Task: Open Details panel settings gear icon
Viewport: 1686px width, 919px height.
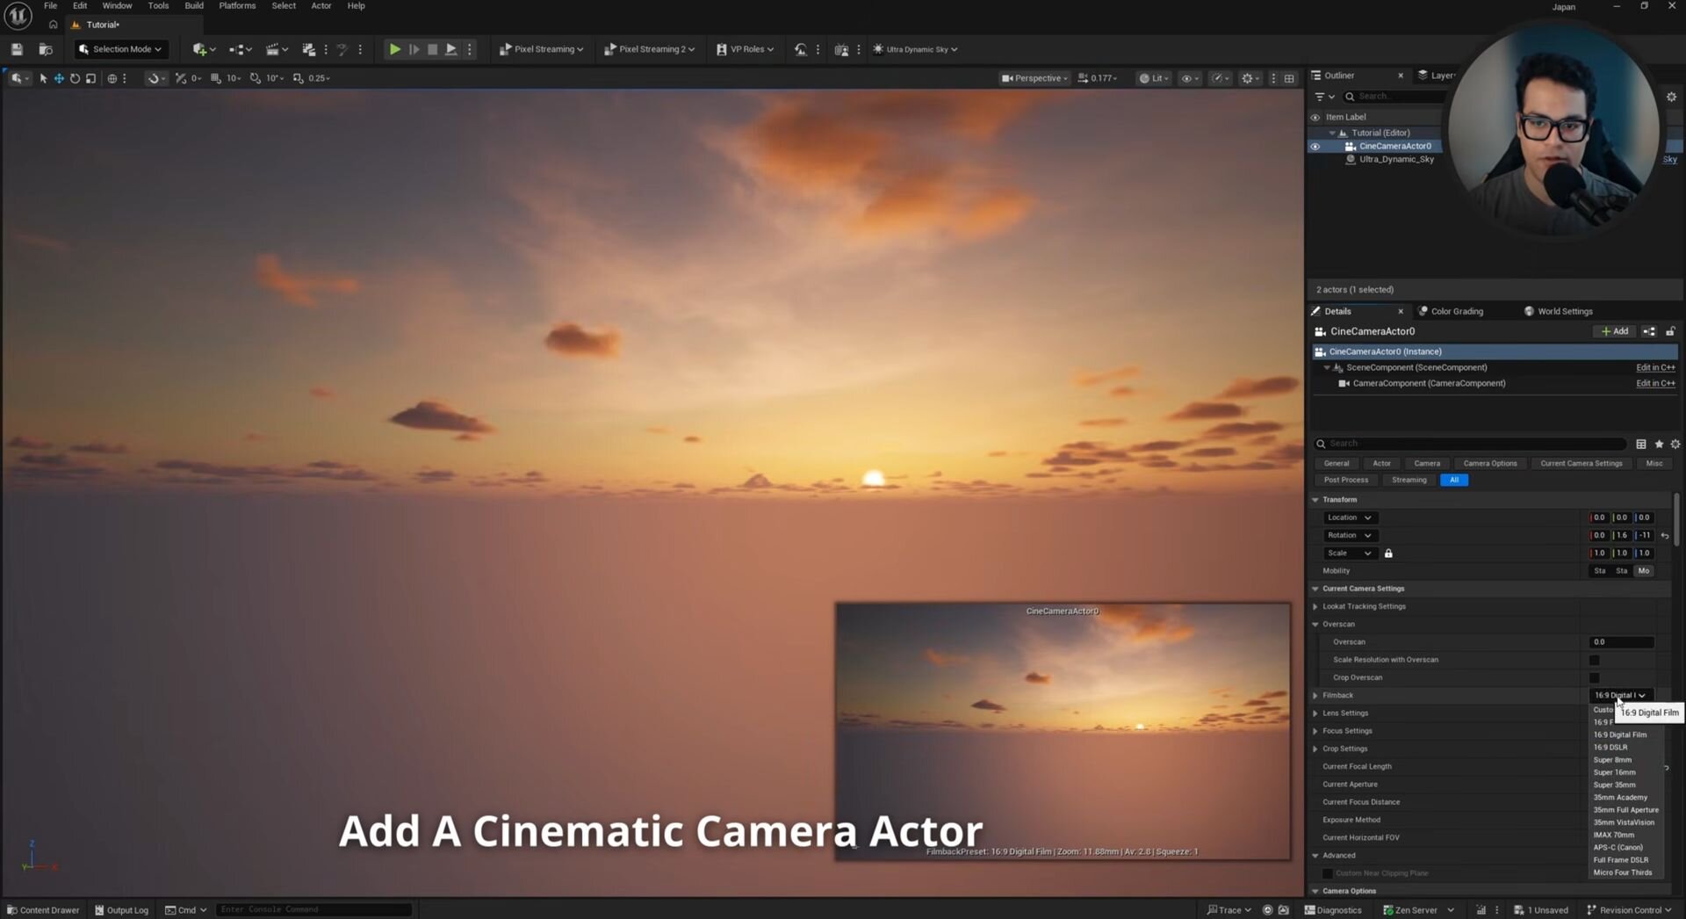Action: point(1675,445)
